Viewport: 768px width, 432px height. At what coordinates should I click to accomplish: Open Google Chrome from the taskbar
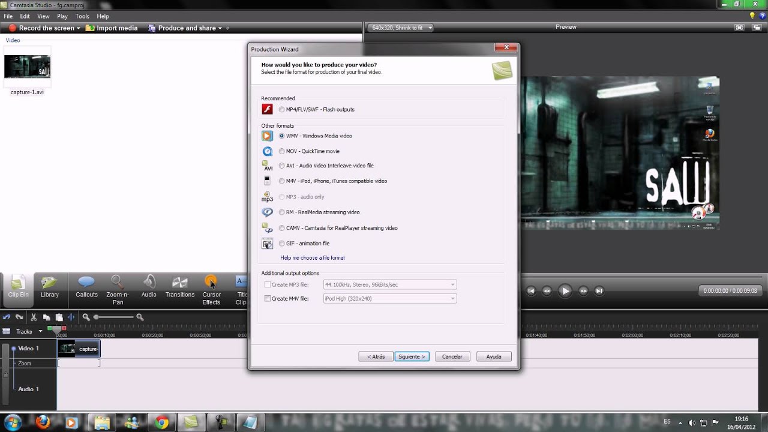[161, 422]
